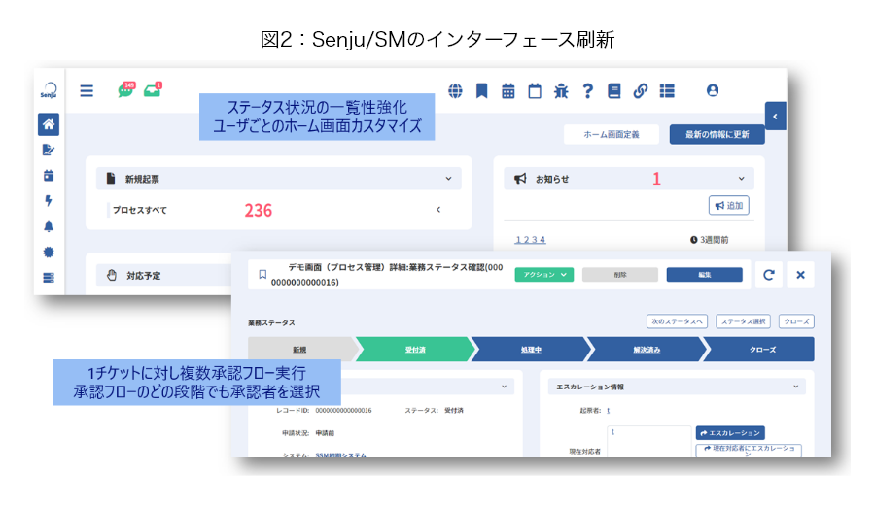Click the Senju logo
The height and width of the screenshot is (505, 875).
point(49,90)
